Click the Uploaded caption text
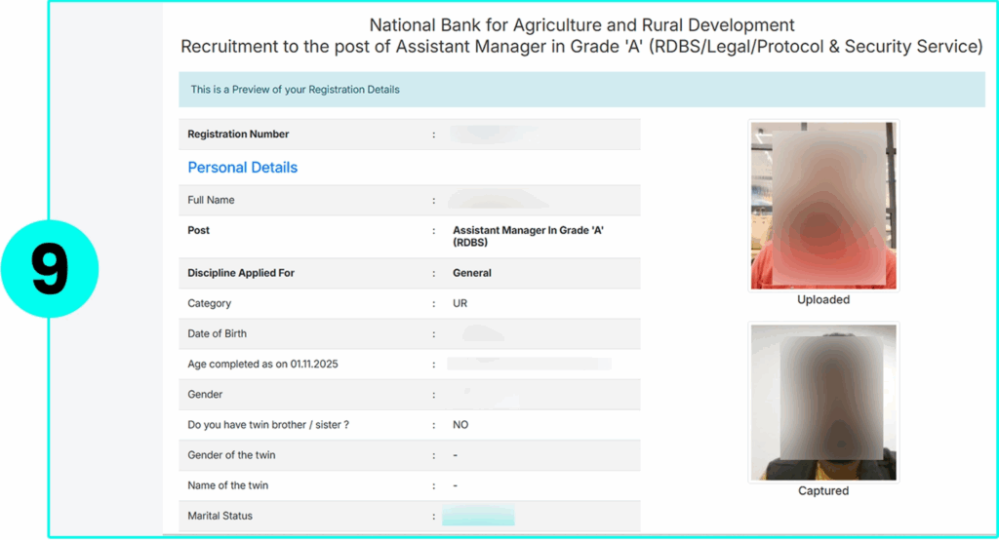 [x=823, y=300]
